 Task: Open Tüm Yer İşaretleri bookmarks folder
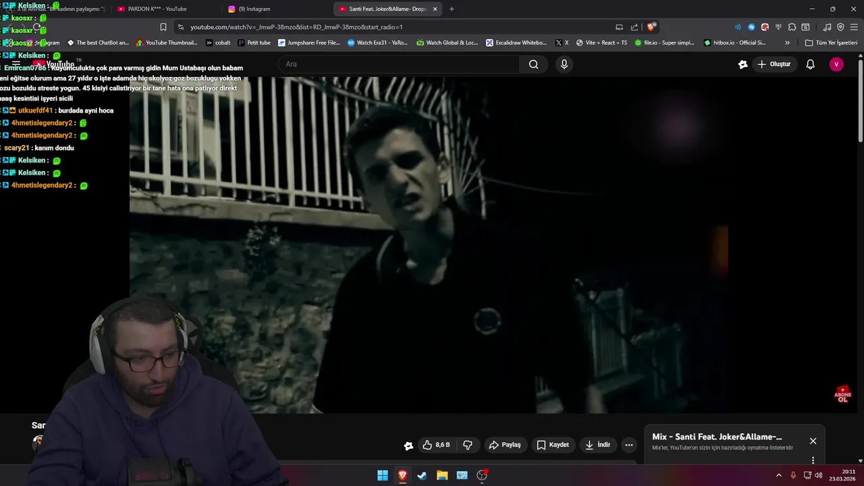831,43
